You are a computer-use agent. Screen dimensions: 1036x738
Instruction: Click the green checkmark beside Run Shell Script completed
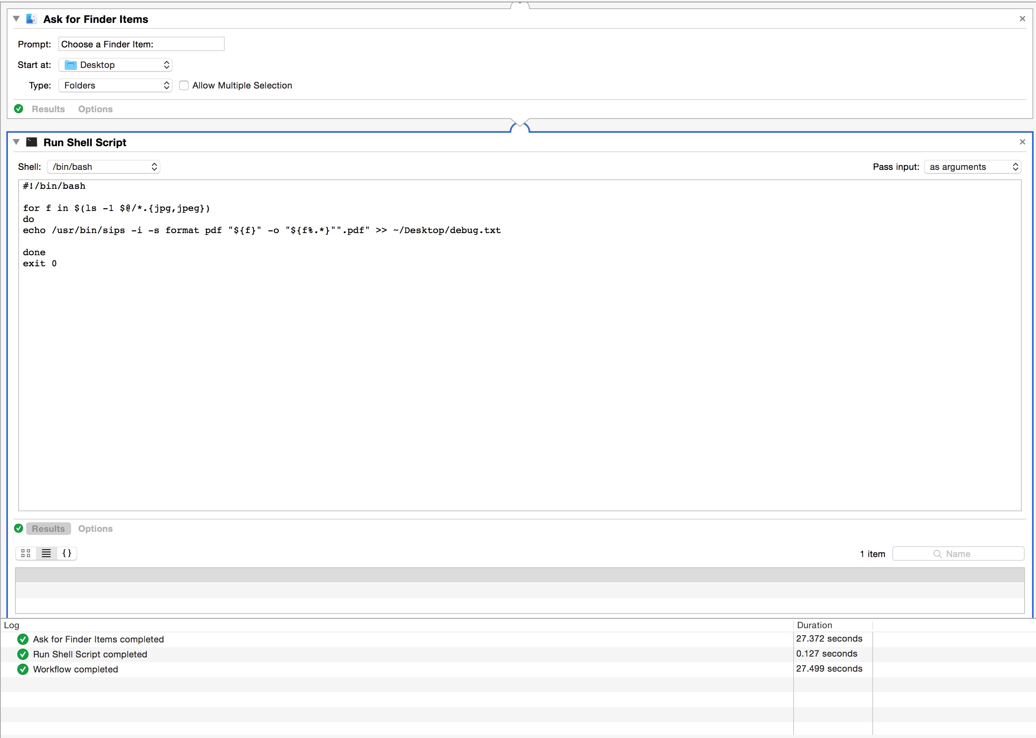point(23,654)
